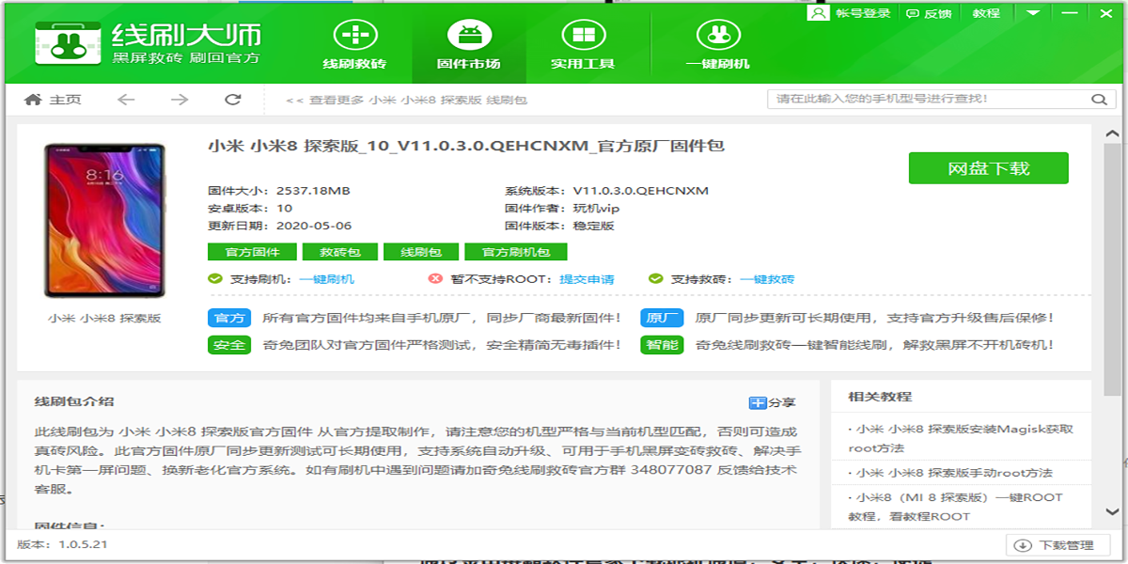This screenshot has height=564, width=1128.
Task: Click the 线刷包介绍 heading
Action: [74, 401]
